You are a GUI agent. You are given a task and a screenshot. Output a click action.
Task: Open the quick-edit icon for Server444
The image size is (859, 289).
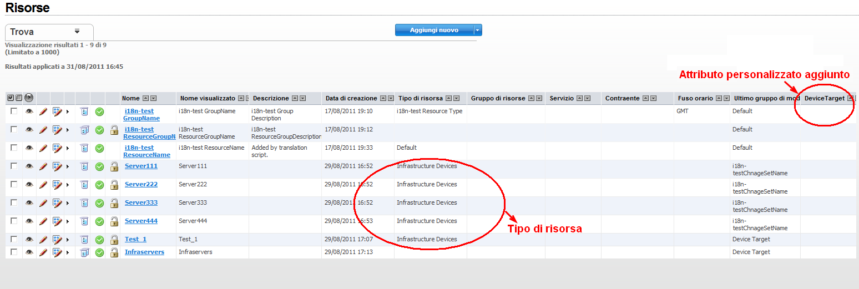click(57, 221)
